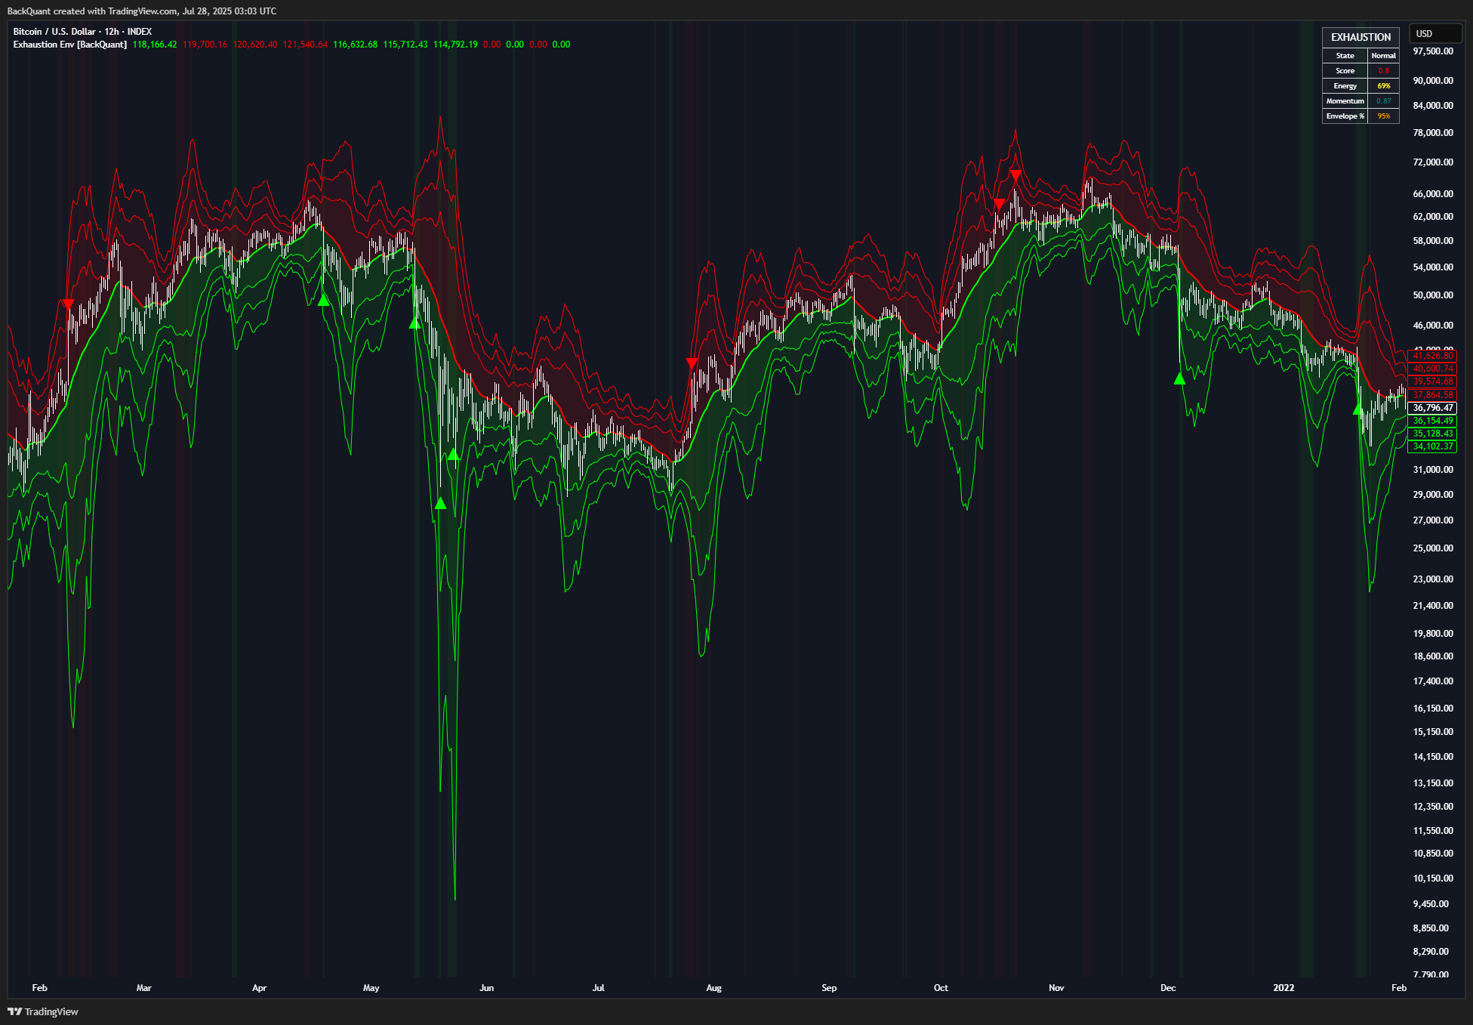Click legend value 120,620.40

[255, 45]
